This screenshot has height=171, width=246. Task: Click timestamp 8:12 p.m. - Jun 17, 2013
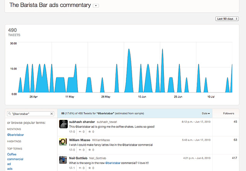(x=196, y=122)
